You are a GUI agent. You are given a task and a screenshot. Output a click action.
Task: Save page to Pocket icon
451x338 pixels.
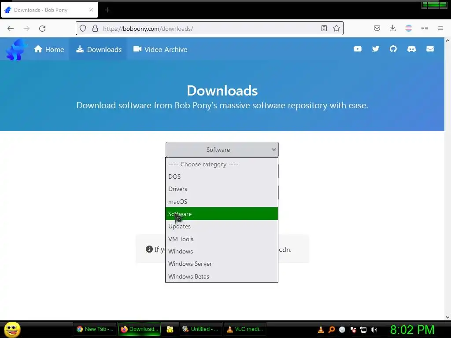(x=377, y=28)
